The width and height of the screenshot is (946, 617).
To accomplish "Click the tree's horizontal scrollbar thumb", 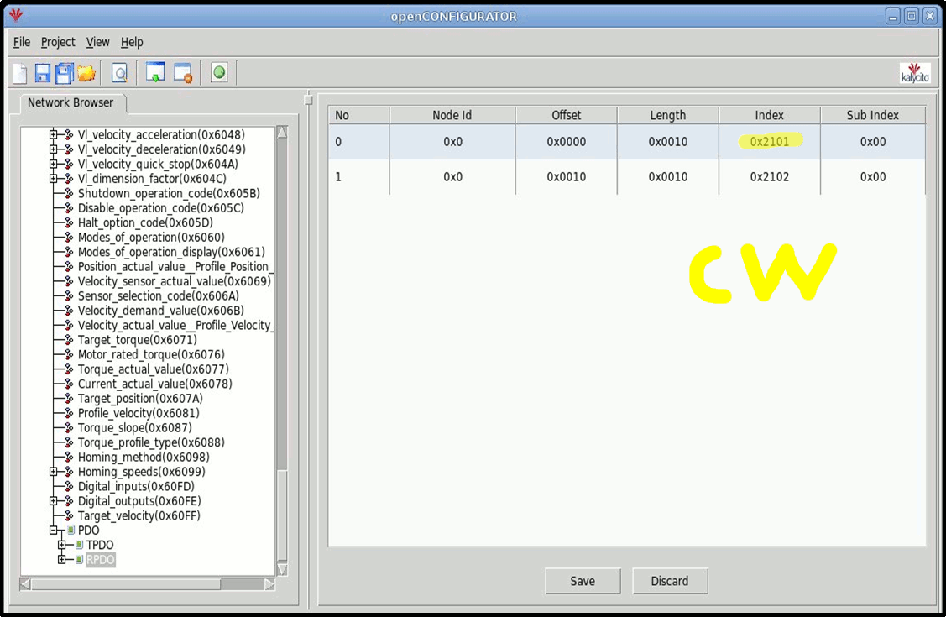I will [x=126, y=583].
